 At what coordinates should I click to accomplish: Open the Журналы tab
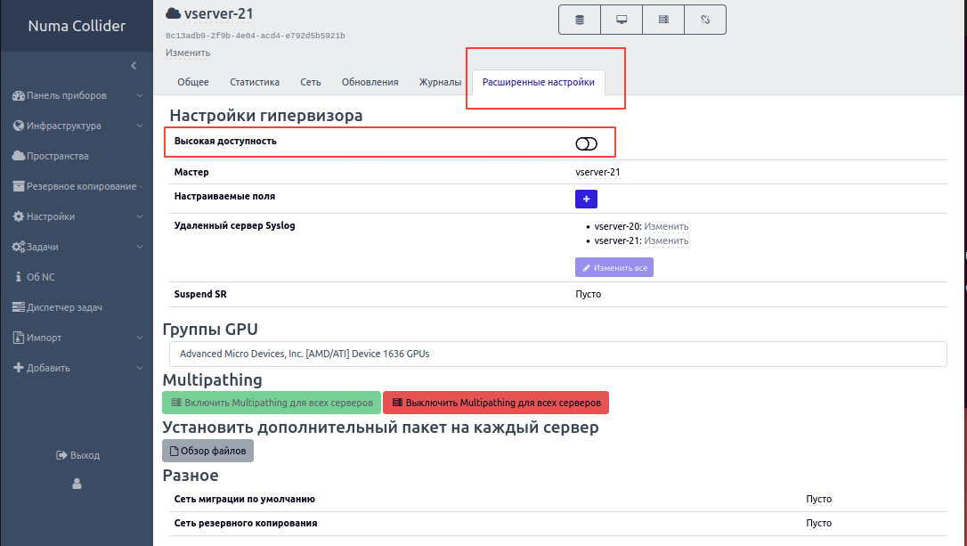438,81
